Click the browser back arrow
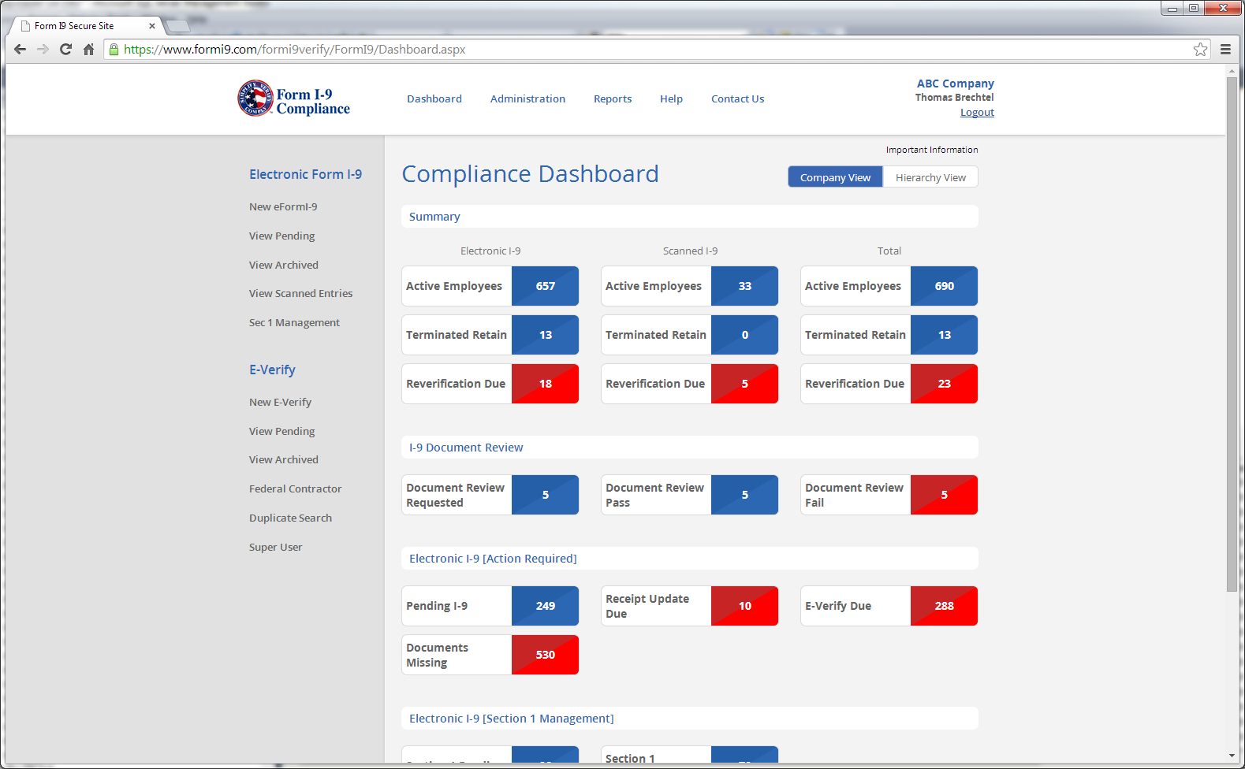This screenshot has height=769, width=1245. click(21, 49)
